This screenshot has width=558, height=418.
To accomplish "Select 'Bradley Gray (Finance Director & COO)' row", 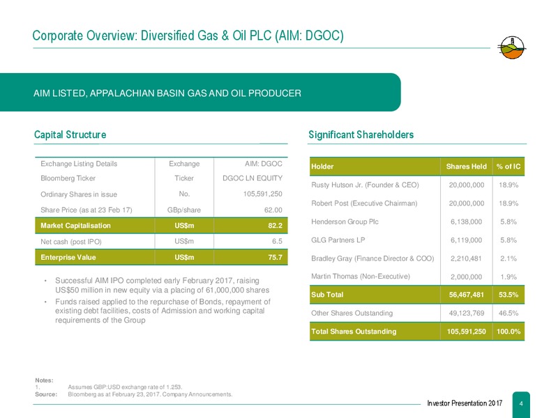I will (x=417, y=258).
